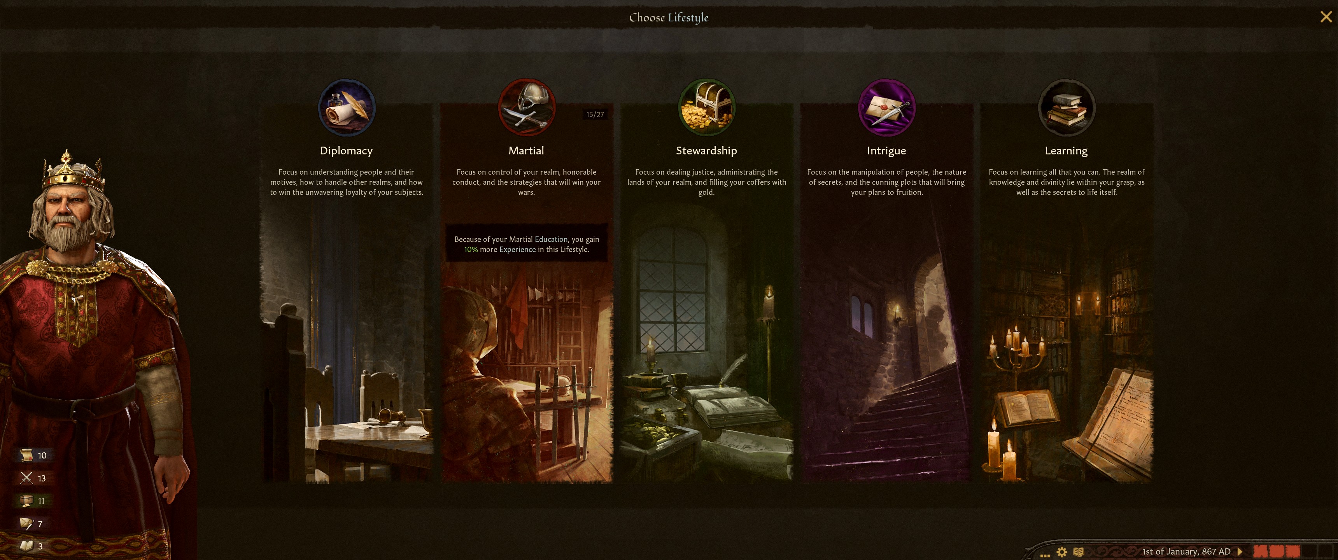The width and height of the screenshot is (1338, 560).
Task: Select the Diplomacy scroll and quill icon
Action: click(x=347, y=108)
